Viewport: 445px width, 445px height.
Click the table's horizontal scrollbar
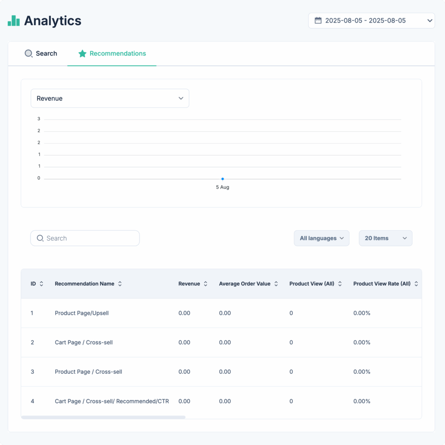pos(103,417)
